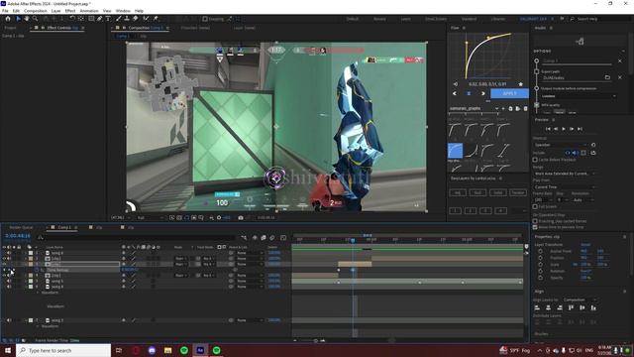The height and width of the screenshot is (357, 634).
Task: Play the composition preview
Action: pyautogui.click(x=564, y=129)
